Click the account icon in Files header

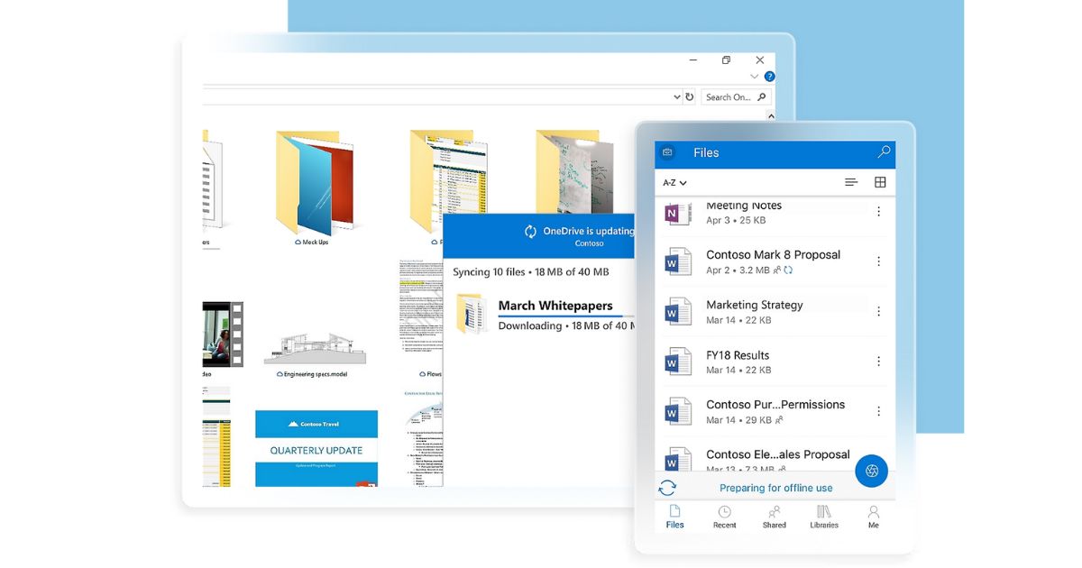[667, 152]
